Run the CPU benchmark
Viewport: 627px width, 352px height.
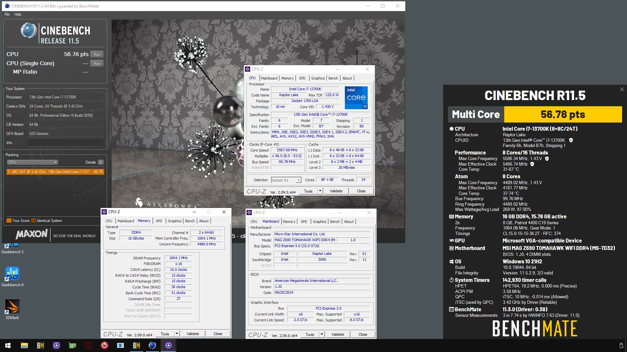click(97, 54)
